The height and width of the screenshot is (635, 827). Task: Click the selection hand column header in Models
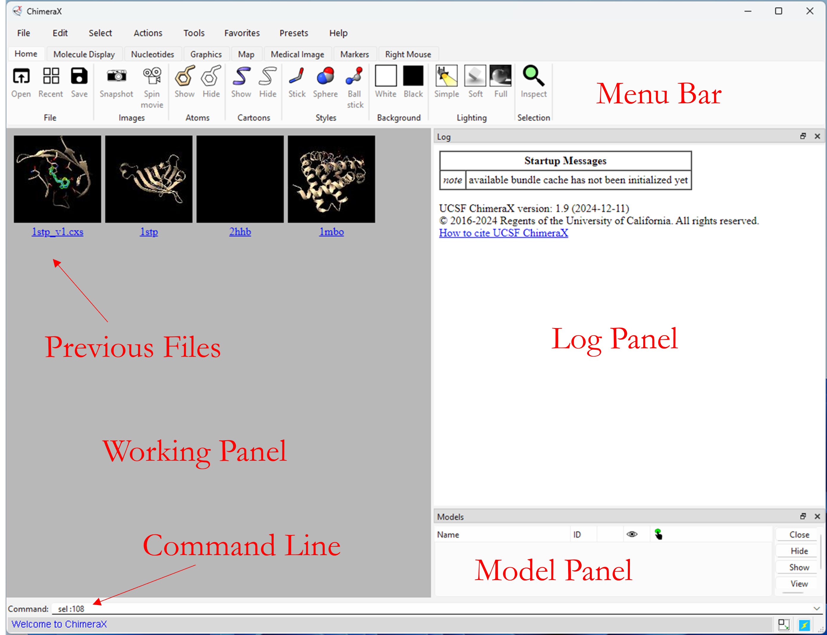click(658, 534)
